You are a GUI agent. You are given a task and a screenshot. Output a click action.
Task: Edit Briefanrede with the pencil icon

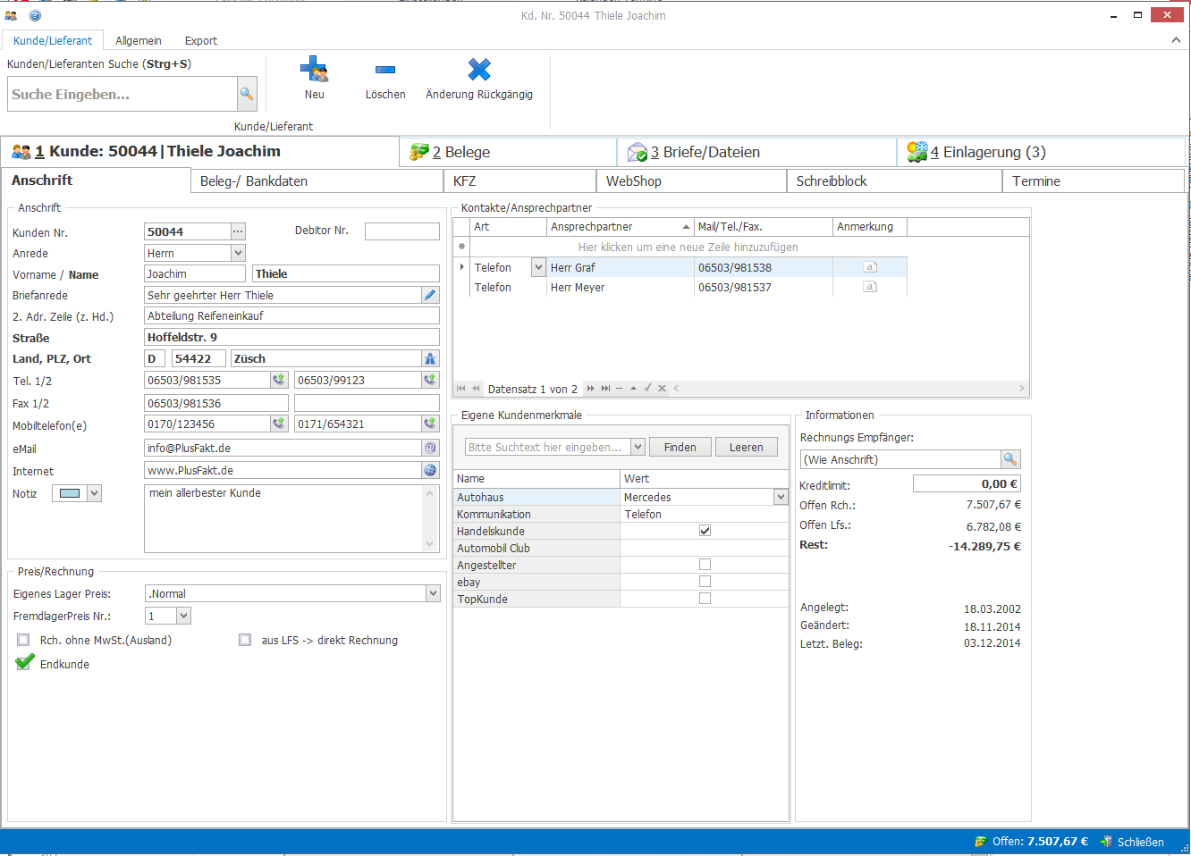(430, 295)
